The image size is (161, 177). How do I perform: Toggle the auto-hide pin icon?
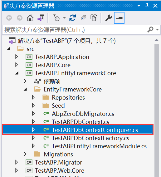coord(147,6)
